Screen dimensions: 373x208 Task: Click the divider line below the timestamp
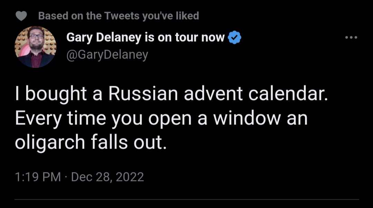tap(186, 199)
